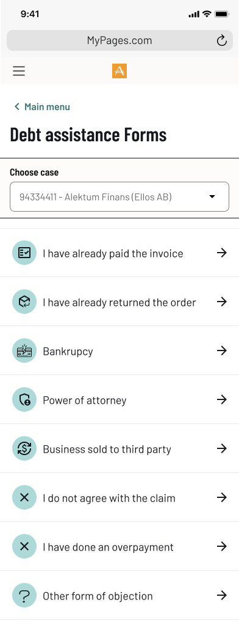Click the X icon beside overpayment
The width and height of the screenshot is (239, 638).
(24, 546)
